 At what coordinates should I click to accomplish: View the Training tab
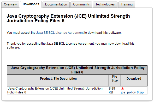coord(127,4)
